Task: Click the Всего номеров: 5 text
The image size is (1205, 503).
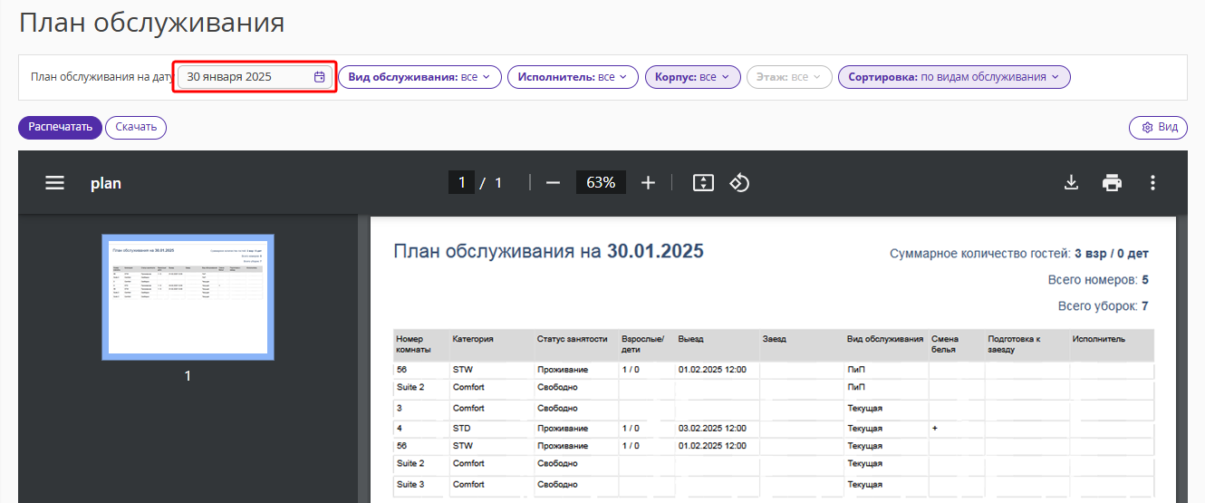Action: pyautogui.click(x=1098, y=280)
